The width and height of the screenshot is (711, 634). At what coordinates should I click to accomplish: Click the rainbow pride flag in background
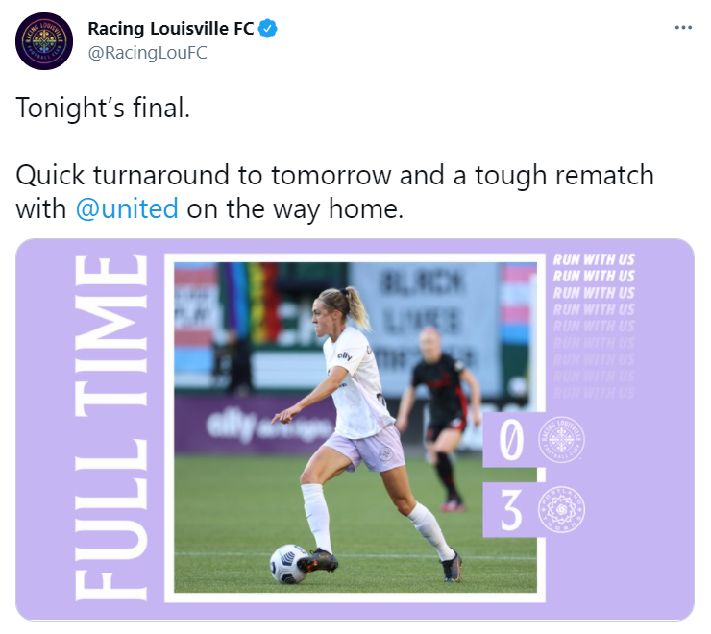[253, 303]
